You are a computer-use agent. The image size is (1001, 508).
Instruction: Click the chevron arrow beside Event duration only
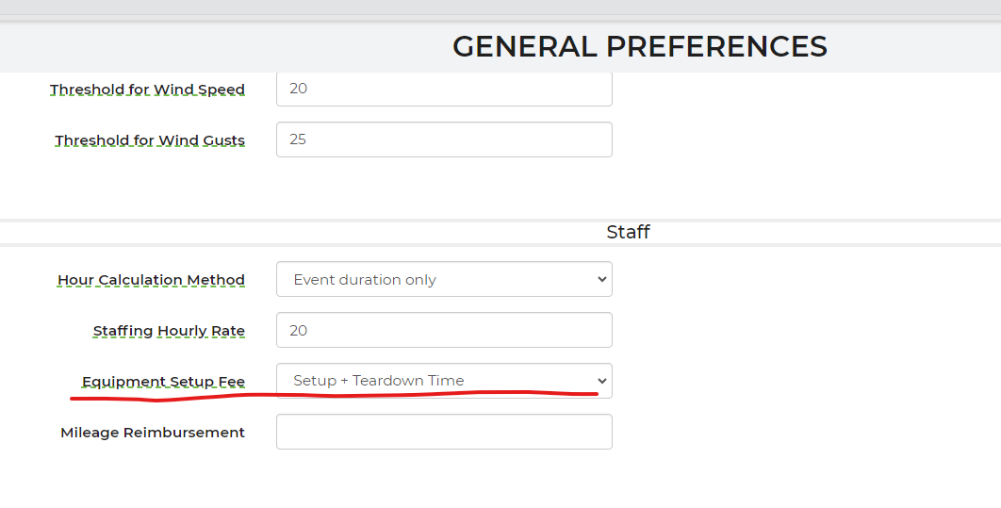(602, 280)
